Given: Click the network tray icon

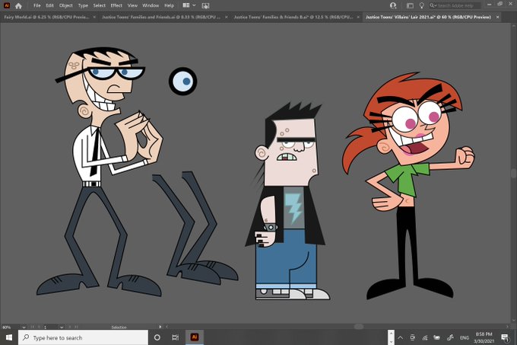Looking at the screenshot, I should tap(425, 337).
